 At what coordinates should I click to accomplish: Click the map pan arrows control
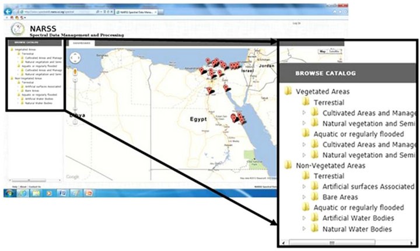(x=75, y=58)
